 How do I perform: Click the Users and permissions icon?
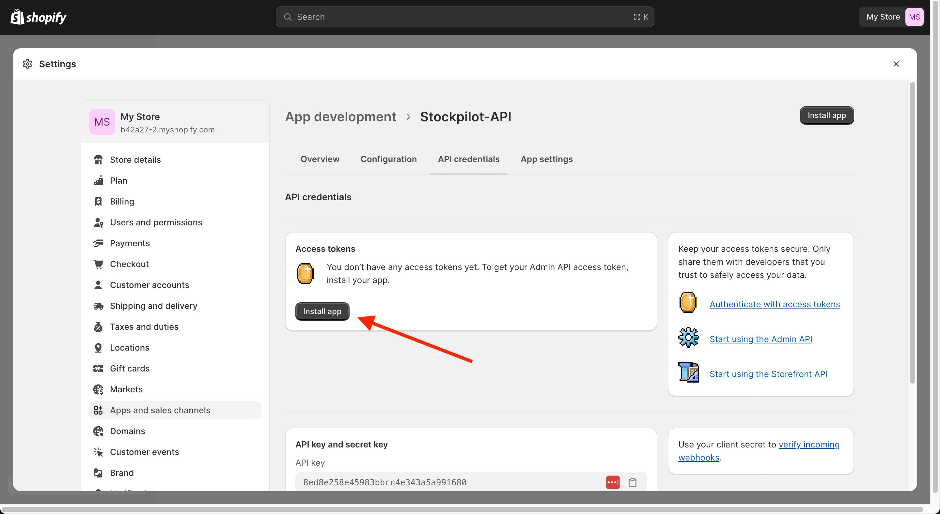[98, 222]
